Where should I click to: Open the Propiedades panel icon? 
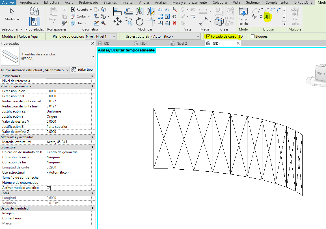click(x=34, y=21)
